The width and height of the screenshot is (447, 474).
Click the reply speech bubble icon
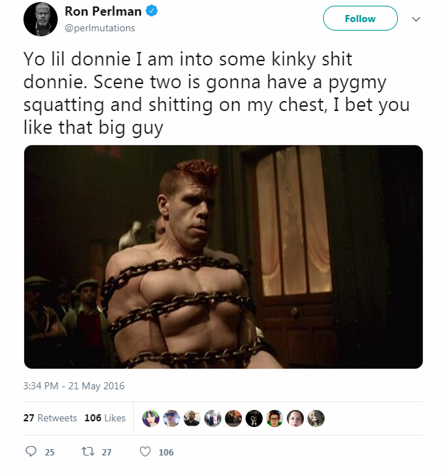(x=31, y=452)
